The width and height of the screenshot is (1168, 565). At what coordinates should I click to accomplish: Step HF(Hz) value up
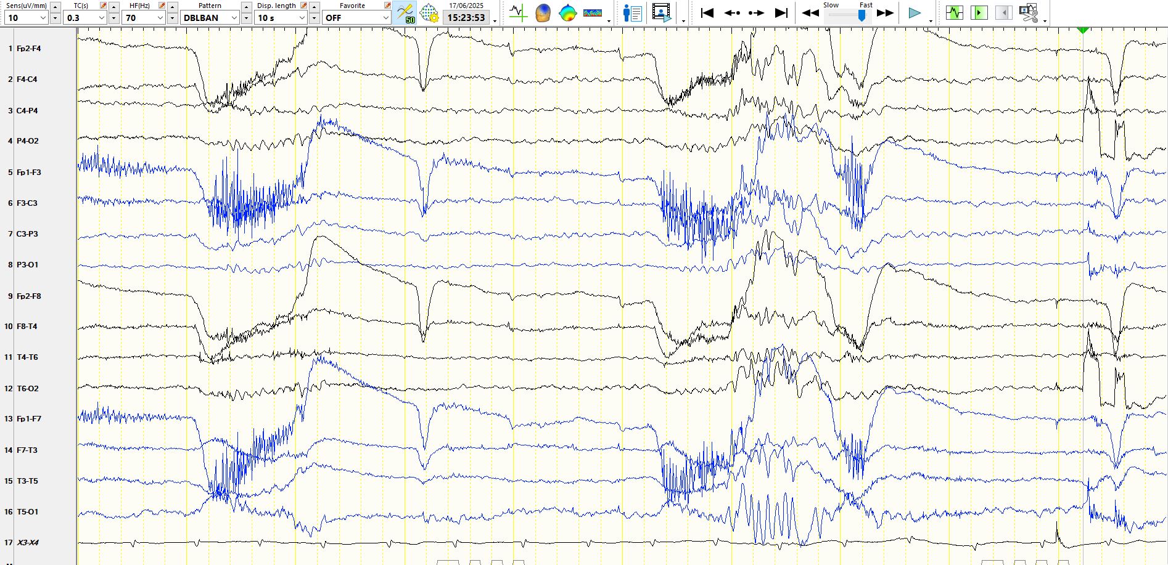173,7
